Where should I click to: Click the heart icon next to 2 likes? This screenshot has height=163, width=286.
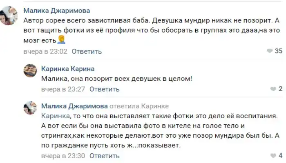tap(273, 89)
